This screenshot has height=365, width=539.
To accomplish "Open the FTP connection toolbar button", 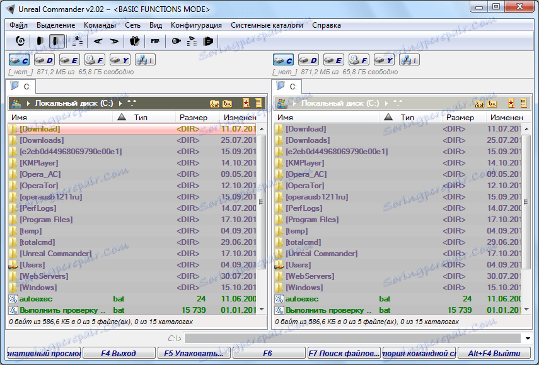I will 155,41.
